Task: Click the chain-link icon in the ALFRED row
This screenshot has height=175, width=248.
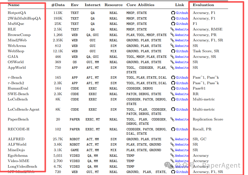Action: (x=172, y=139)
